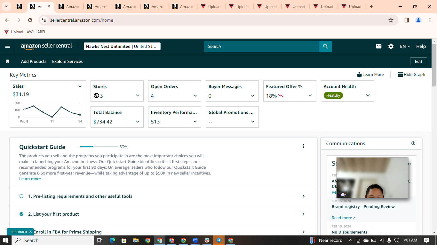437x245 pixels.
Task: Click Jolly's video thumbnail
Action: [372, 178]
